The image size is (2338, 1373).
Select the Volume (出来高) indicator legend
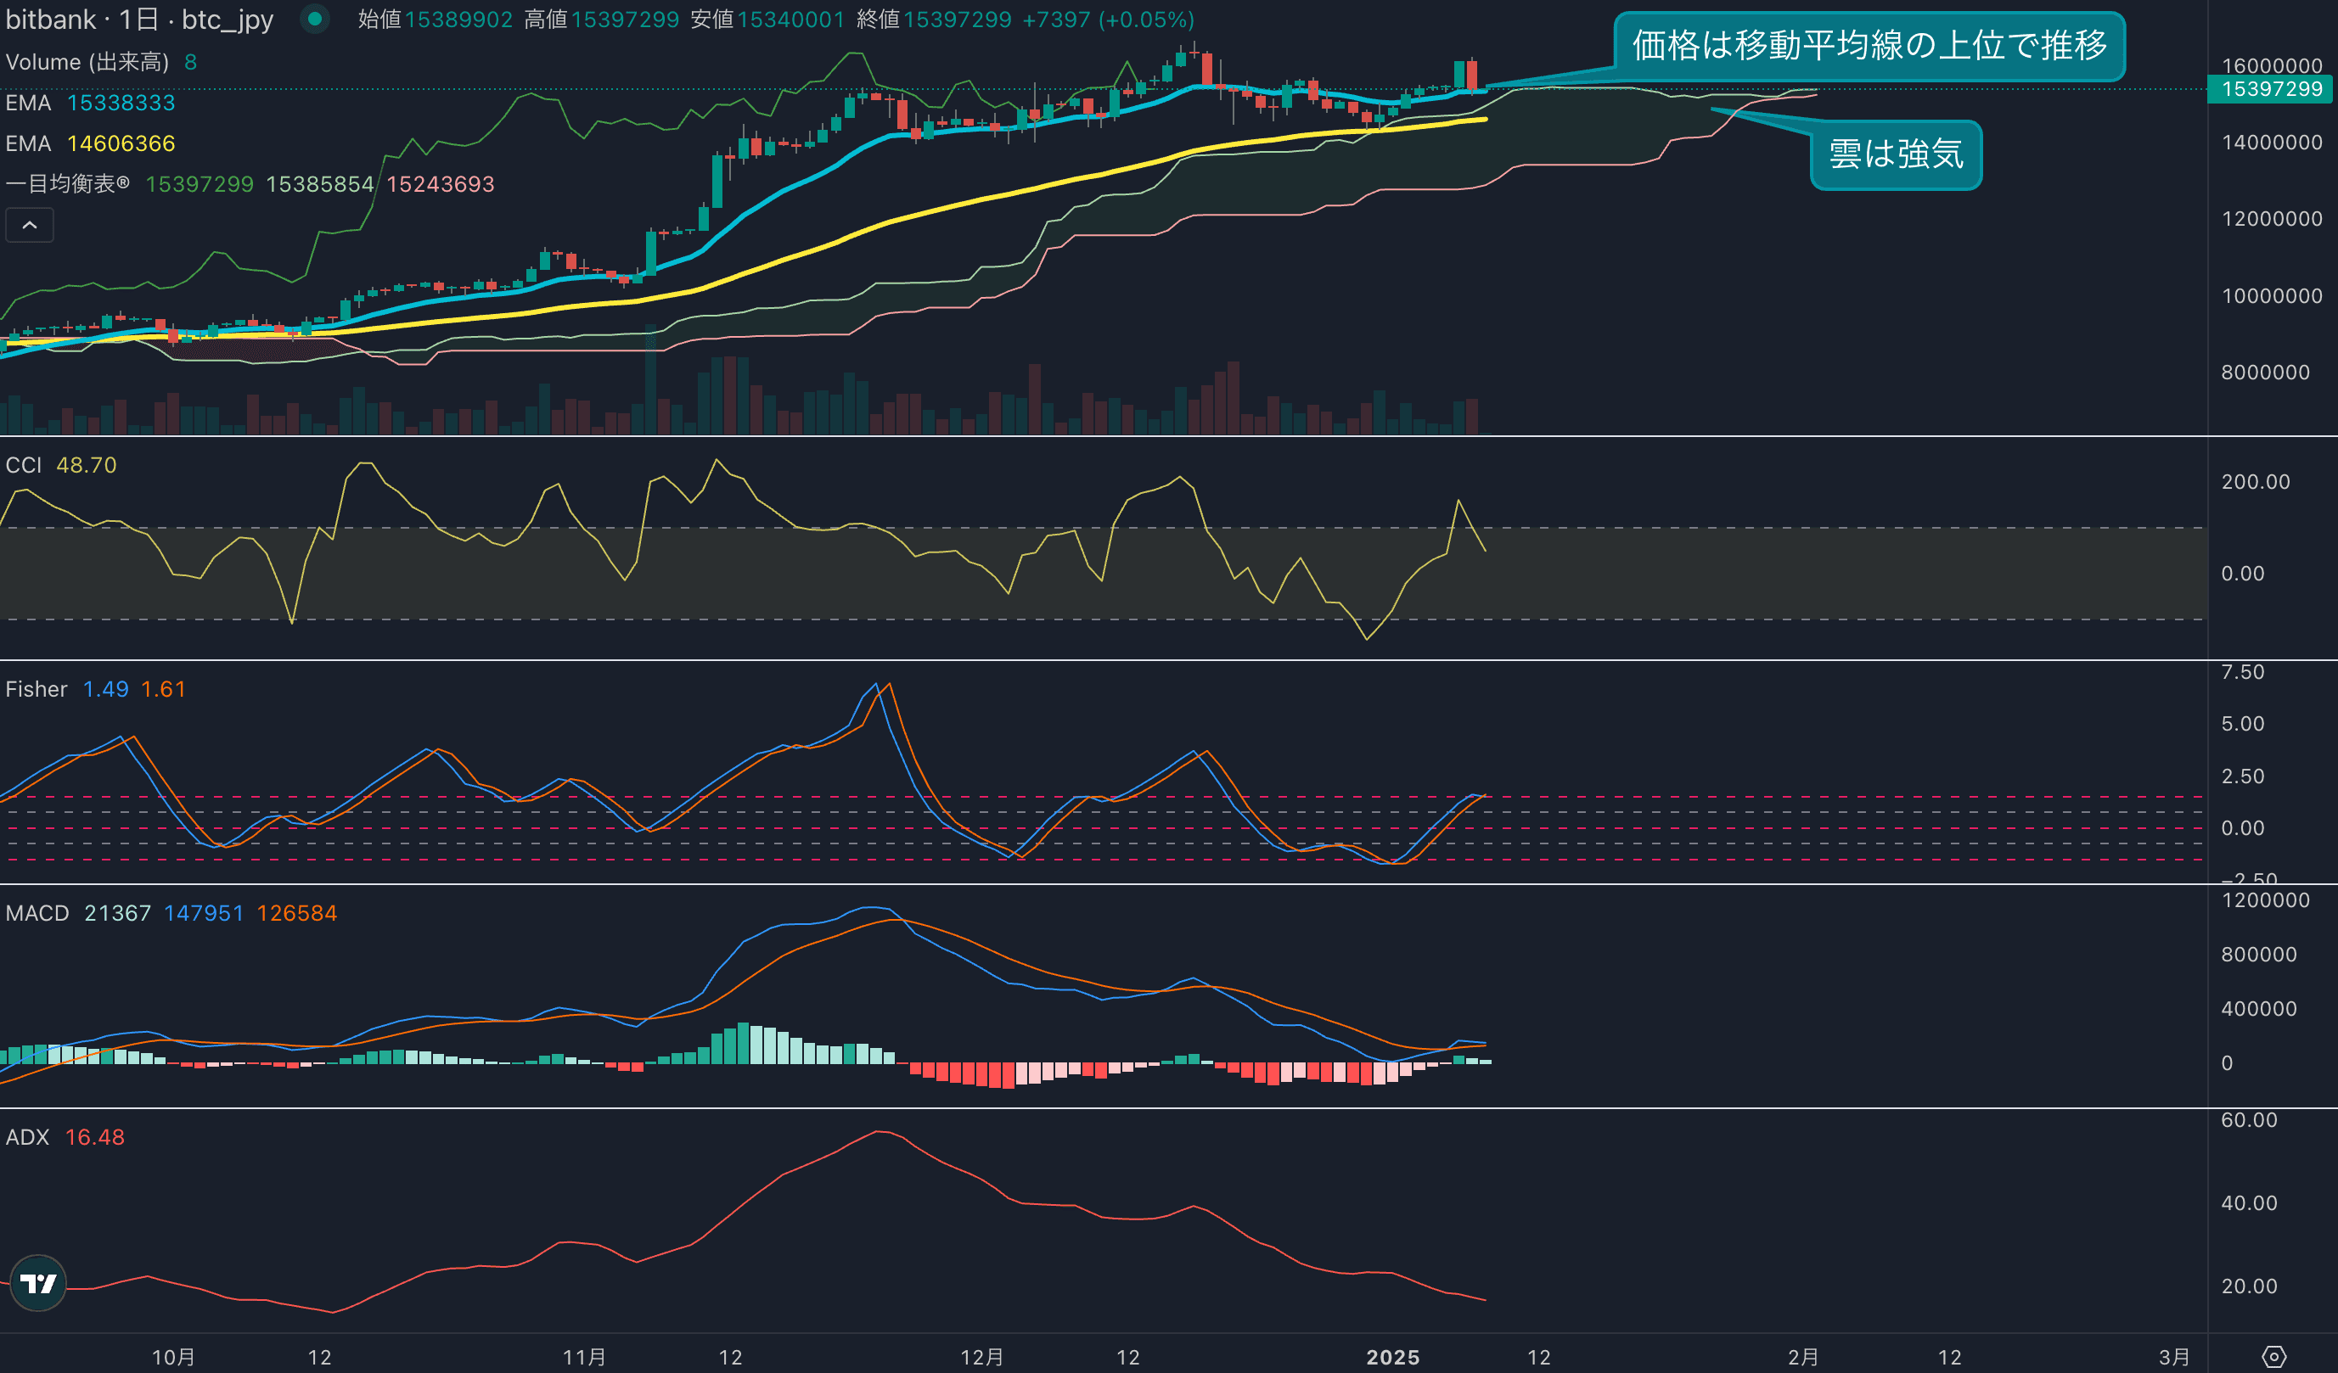(87, 62)
